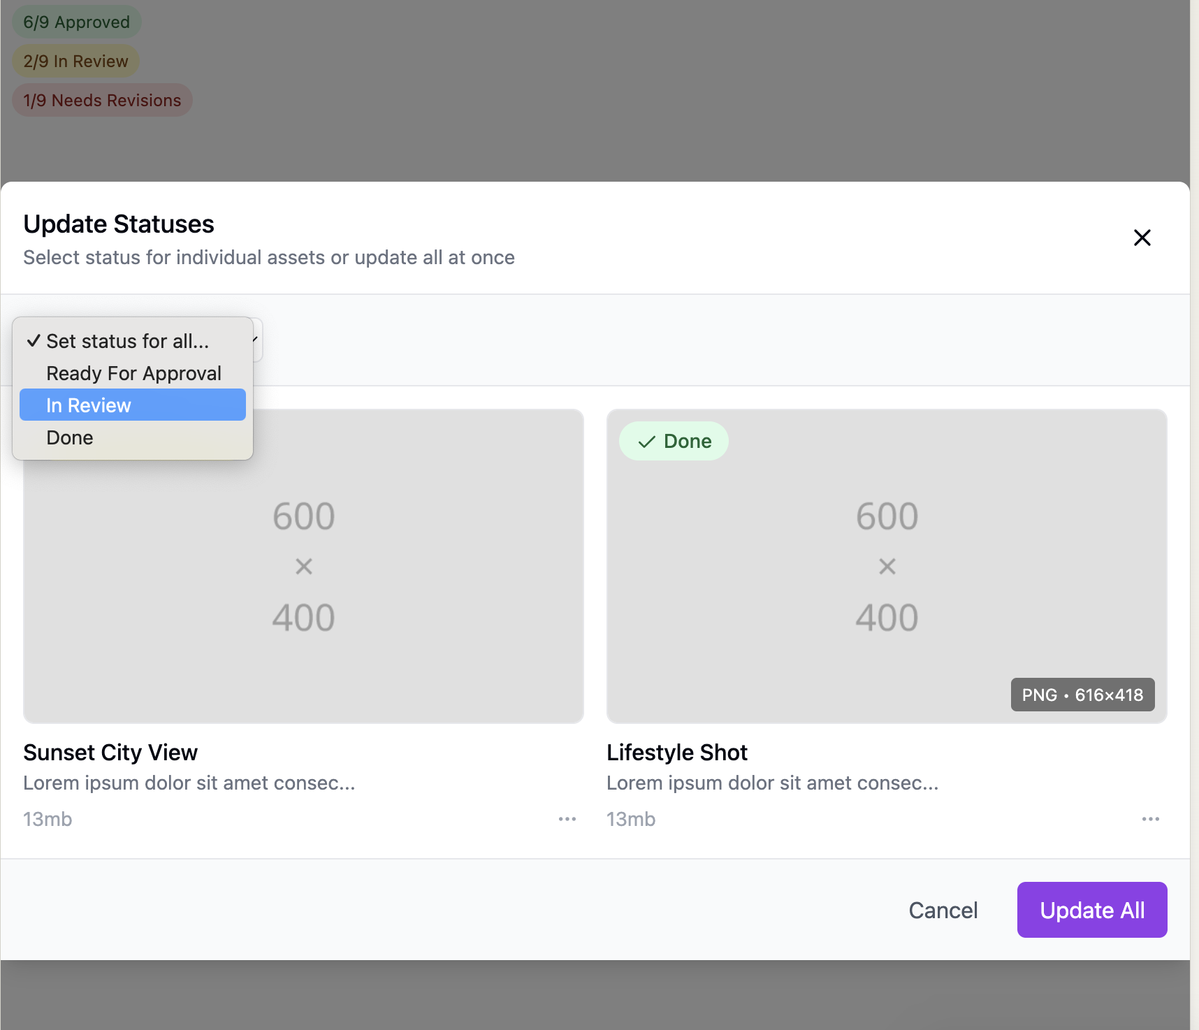Close the Update Statuses dialog
This screenshot has height=1030, width=1199.
pos(1142,238)
